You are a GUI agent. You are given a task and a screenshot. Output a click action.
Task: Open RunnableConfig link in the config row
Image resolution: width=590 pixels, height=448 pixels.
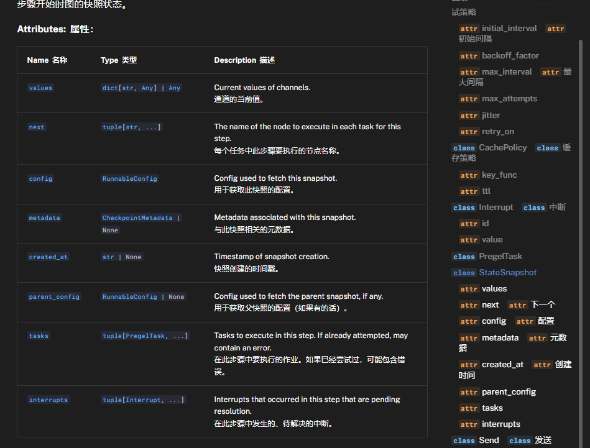click(130, 179)
